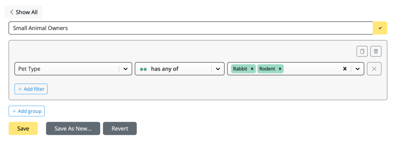The width and height of the screenshot is (398, 144).
Task: Click the Small Animal Owners name field
Action: [190, 28]
